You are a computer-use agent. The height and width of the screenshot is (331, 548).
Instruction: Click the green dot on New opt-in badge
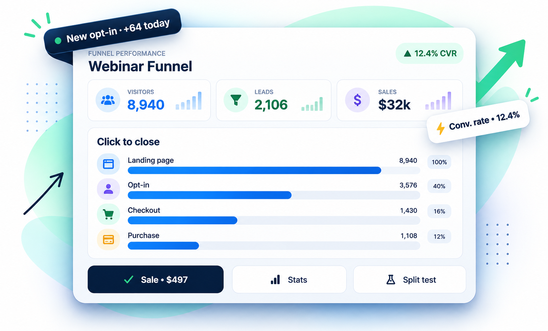pyautogui.click(x=58, y=41)
